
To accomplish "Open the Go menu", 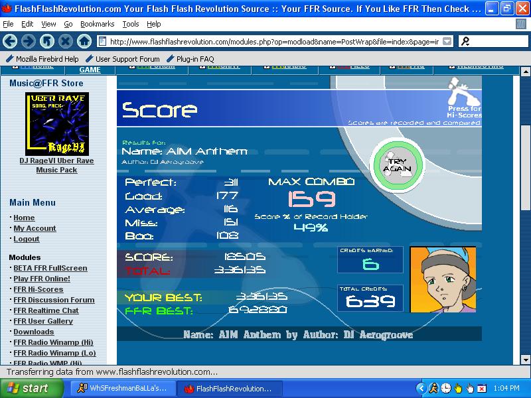I will (68, 24).
